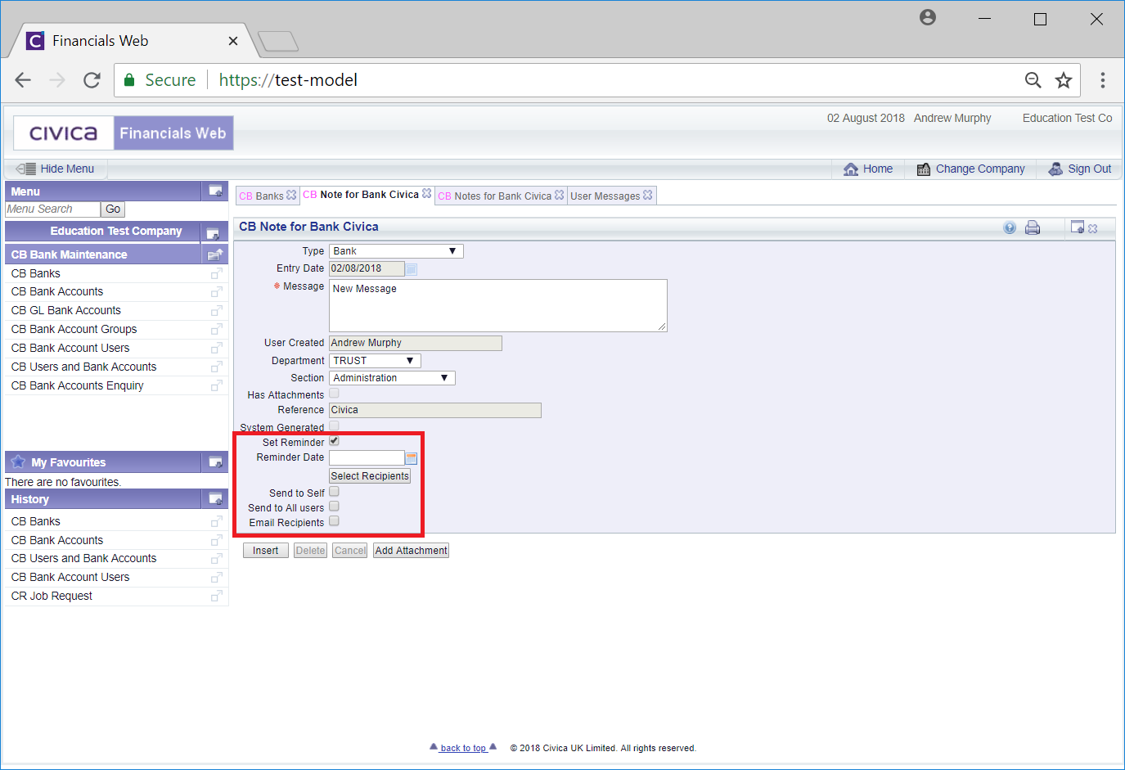Screen dimensions: 1125x770
Task: Click the History panel header icon
Action: pos(215,498)
